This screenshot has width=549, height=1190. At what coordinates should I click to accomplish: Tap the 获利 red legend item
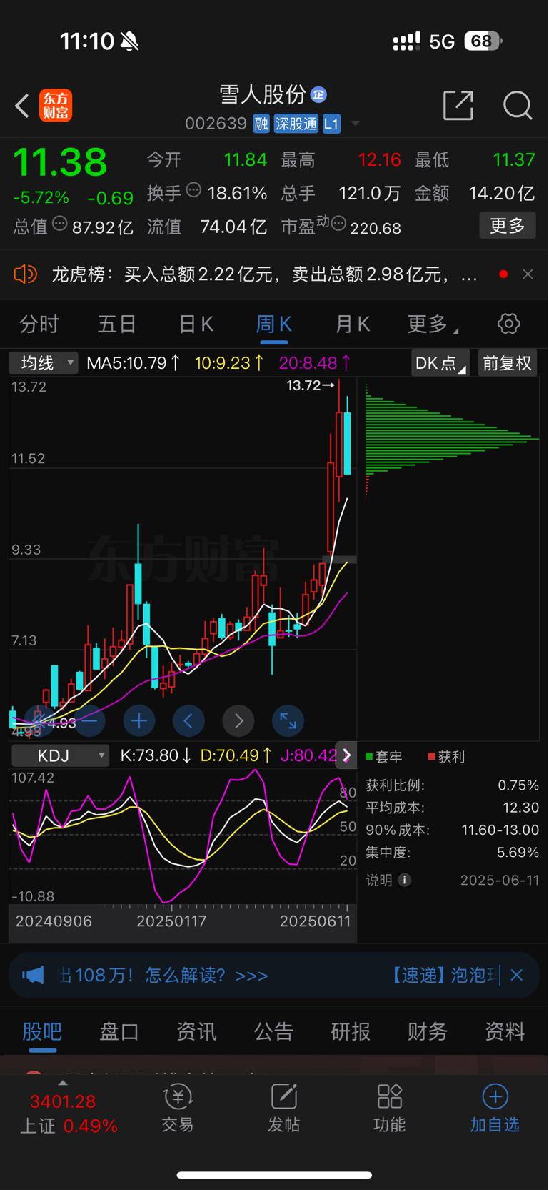click(446, 757)
